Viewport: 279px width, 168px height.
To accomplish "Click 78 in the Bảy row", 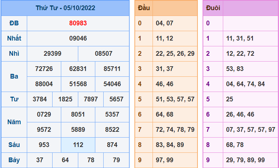I will point(91,160).
